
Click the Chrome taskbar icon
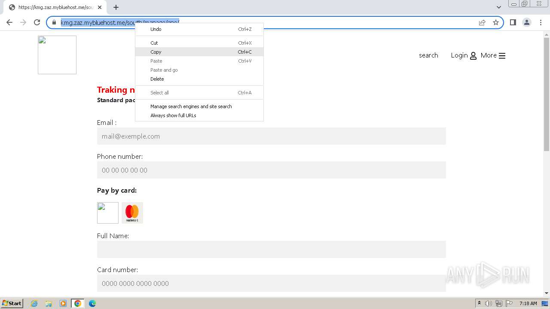coord(78,303)
